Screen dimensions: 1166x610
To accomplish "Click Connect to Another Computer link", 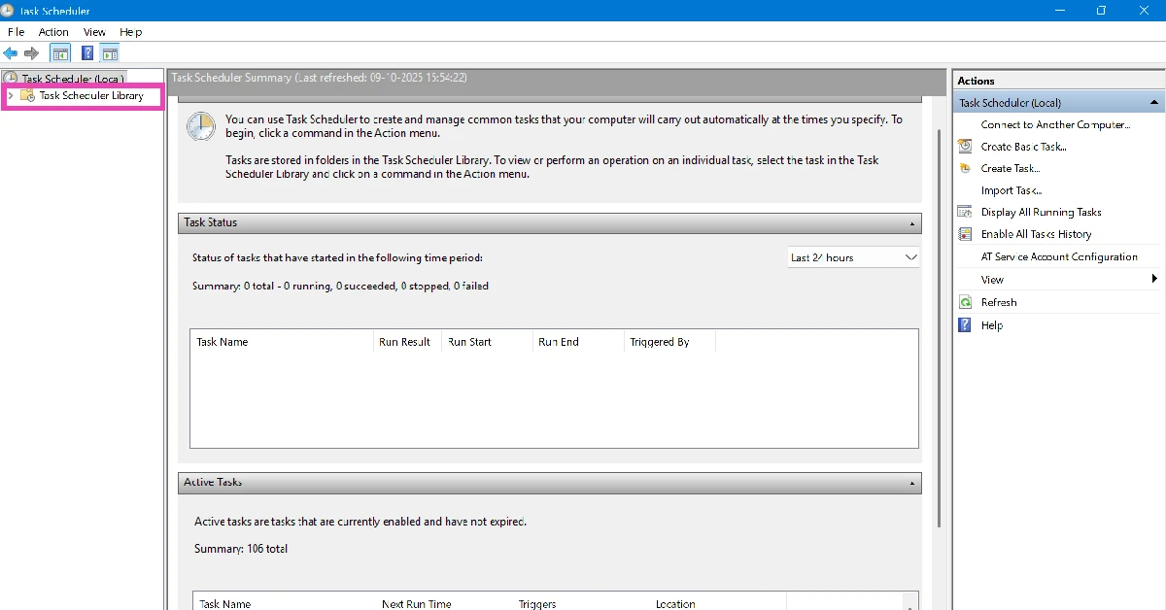I will pos(1055,124).
